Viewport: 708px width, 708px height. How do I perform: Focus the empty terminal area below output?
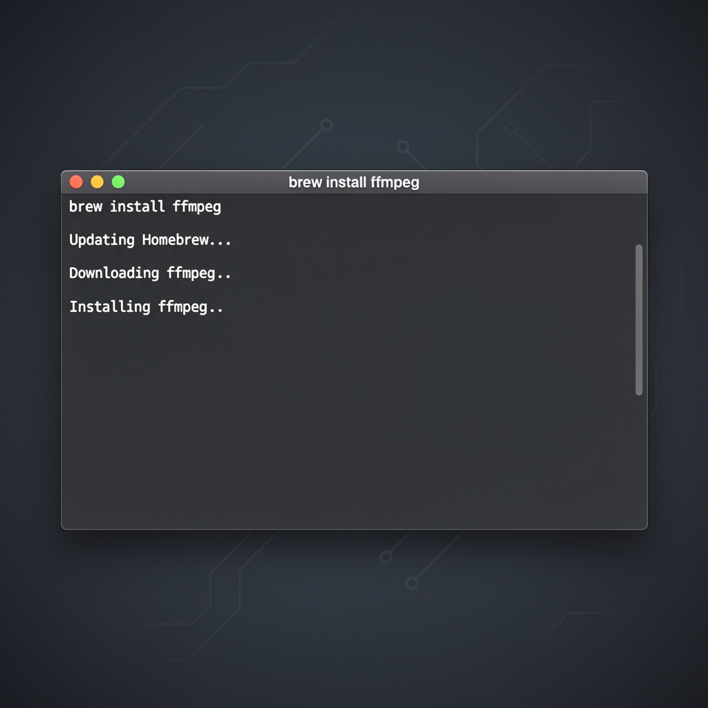pyautogui.click(x=346, y=429)
